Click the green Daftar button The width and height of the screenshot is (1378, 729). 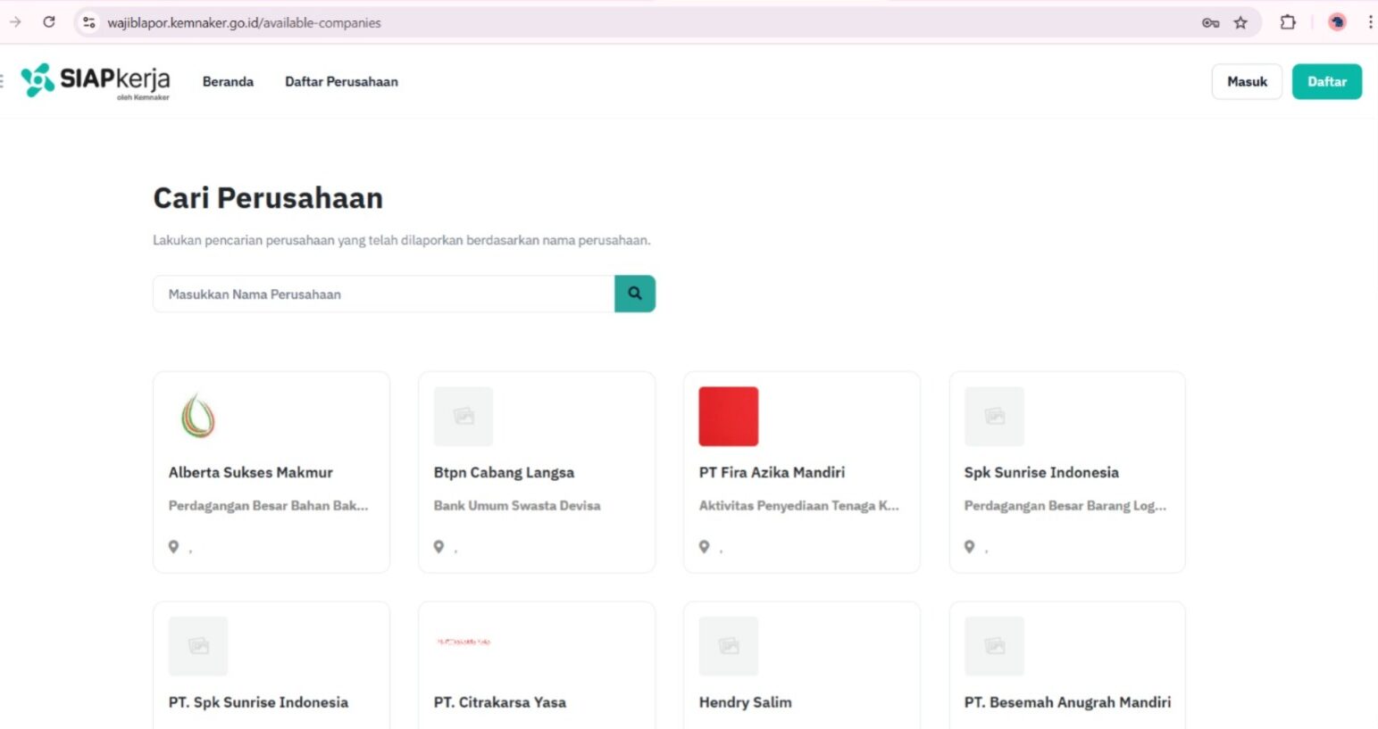tap(1327, 81)
